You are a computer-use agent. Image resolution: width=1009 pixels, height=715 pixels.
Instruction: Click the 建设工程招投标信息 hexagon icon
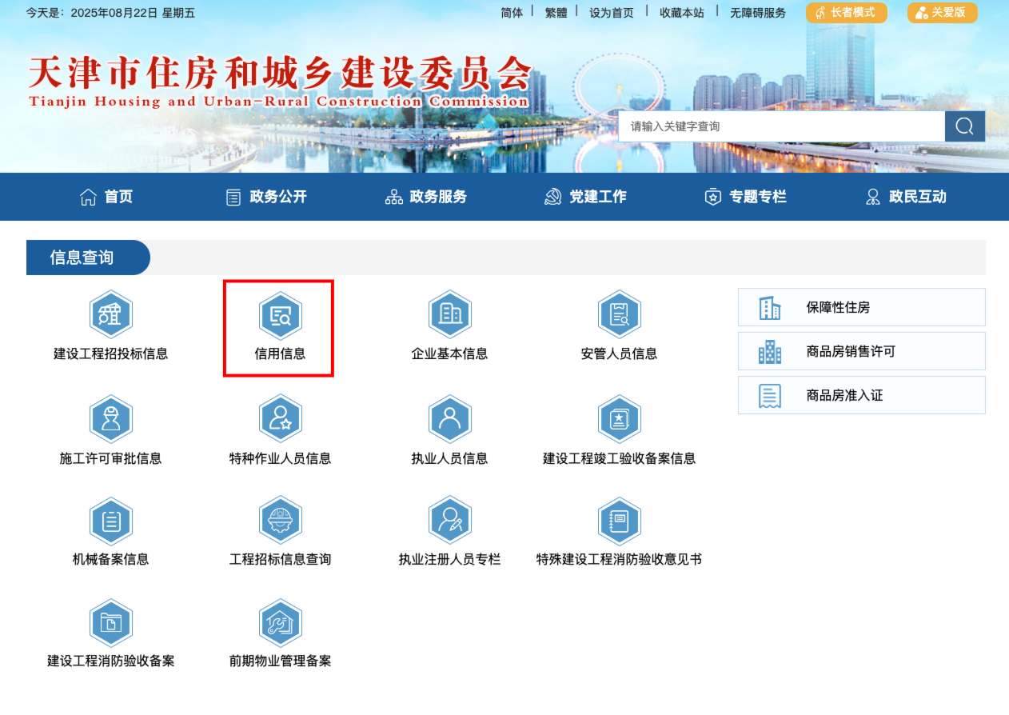(x=110, y=314)
